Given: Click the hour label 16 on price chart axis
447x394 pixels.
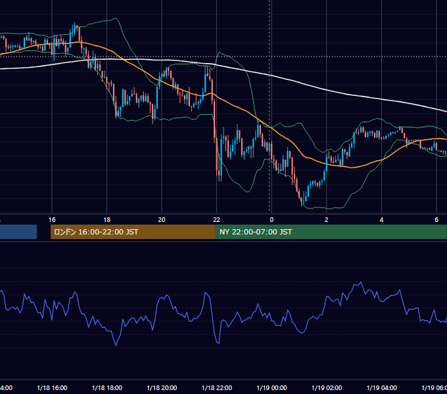Looking at the screenshot, I should coord(52,220).
